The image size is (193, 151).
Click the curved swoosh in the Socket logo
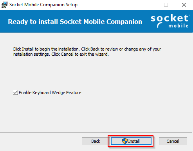click(159, 25)
